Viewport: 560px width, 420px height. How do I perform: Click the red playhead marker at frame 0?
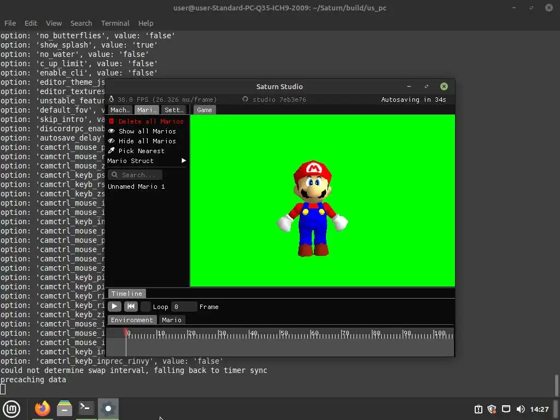126,332
